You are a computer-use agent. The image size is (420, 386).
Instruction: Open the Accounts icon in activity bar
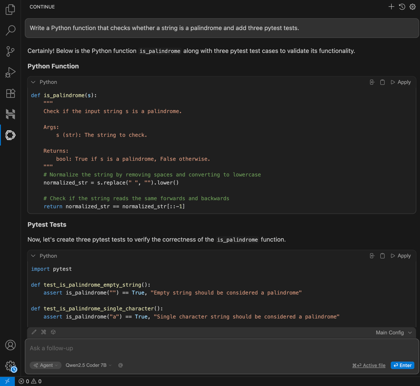click(x=10, y=345)
